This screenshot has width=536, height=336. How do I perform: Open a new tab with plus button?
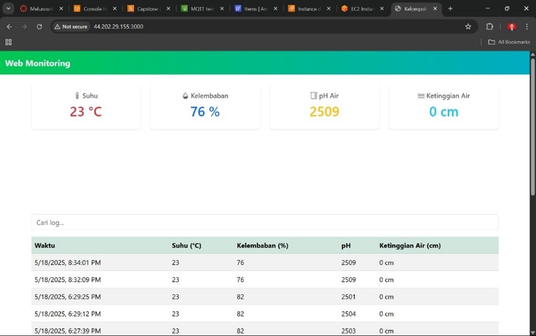point(450,9)
